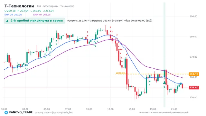Click the 05.08 date axis label
206x116 pixels.
47,109
